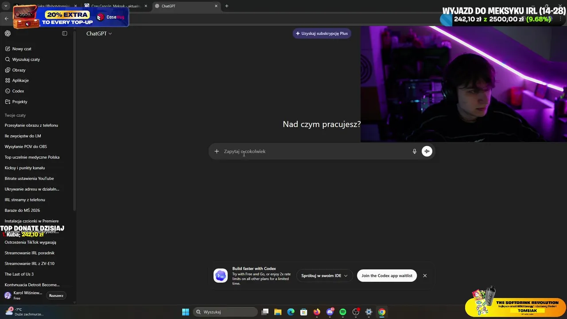Open Spotify from the taskbar
Viewport: 567px width, 319px height.
click(343, 312)
